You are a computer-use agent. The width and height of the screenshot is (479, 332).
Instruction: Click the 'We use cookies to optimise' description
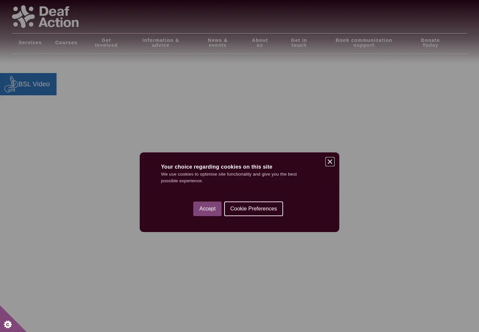[229, 177]
